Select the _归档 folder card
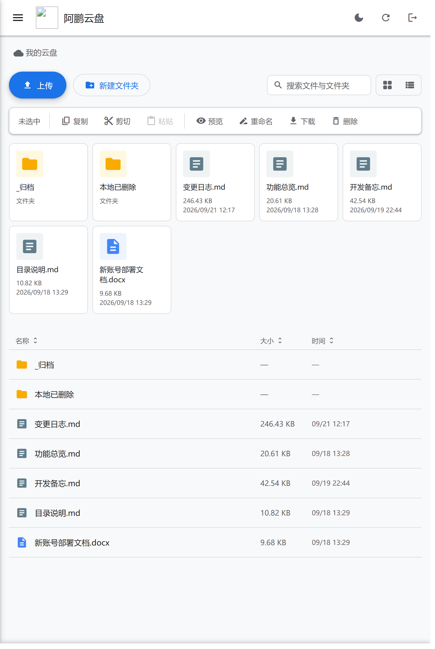This screenshot has height=649, width=435. click(48, 182)
